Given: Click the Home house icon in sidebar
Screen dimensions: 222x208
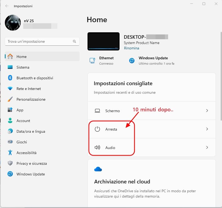Looking at the screenshot, I should [x=10, y=56].
